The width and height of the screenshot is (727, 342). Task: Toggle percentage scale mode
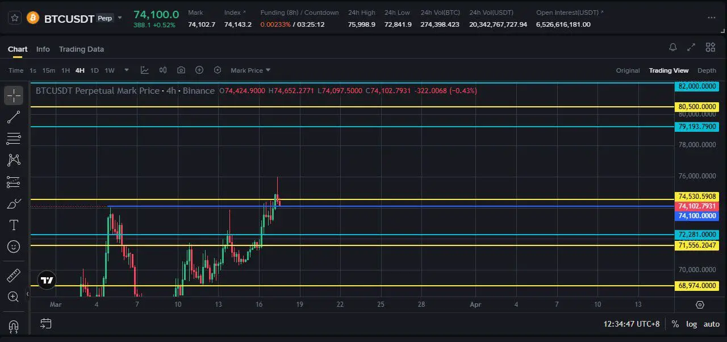675,324
